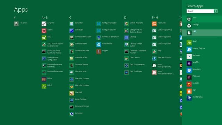Open the FlashCards app
The height and width of the screenshot is (125, 222).
tap(159, 24)
